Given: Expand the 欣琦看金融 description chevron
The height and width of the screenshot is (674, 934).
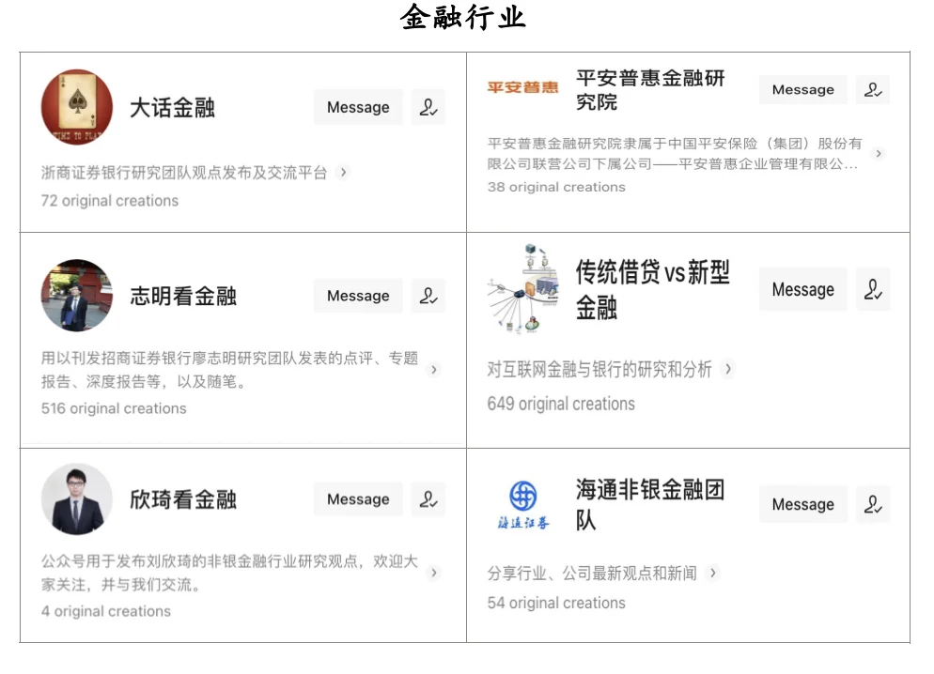Looking at the screenshot, I should coord(434,573).
